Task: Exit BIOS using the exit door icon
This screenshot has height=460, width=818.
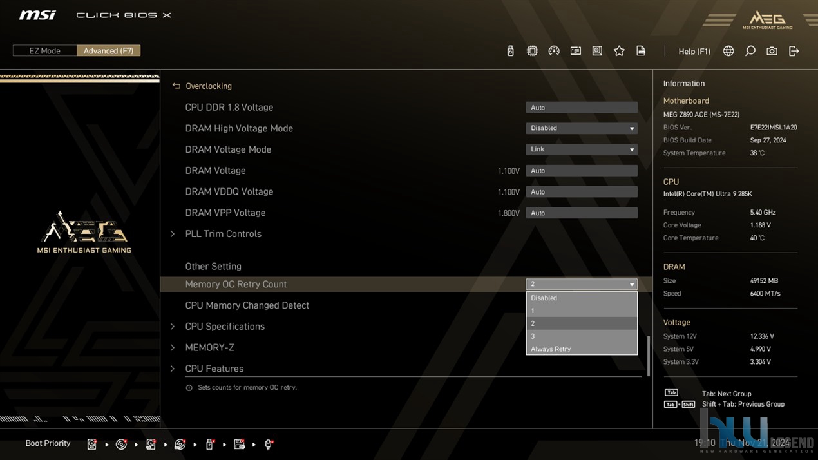Action: click(794, 51)
